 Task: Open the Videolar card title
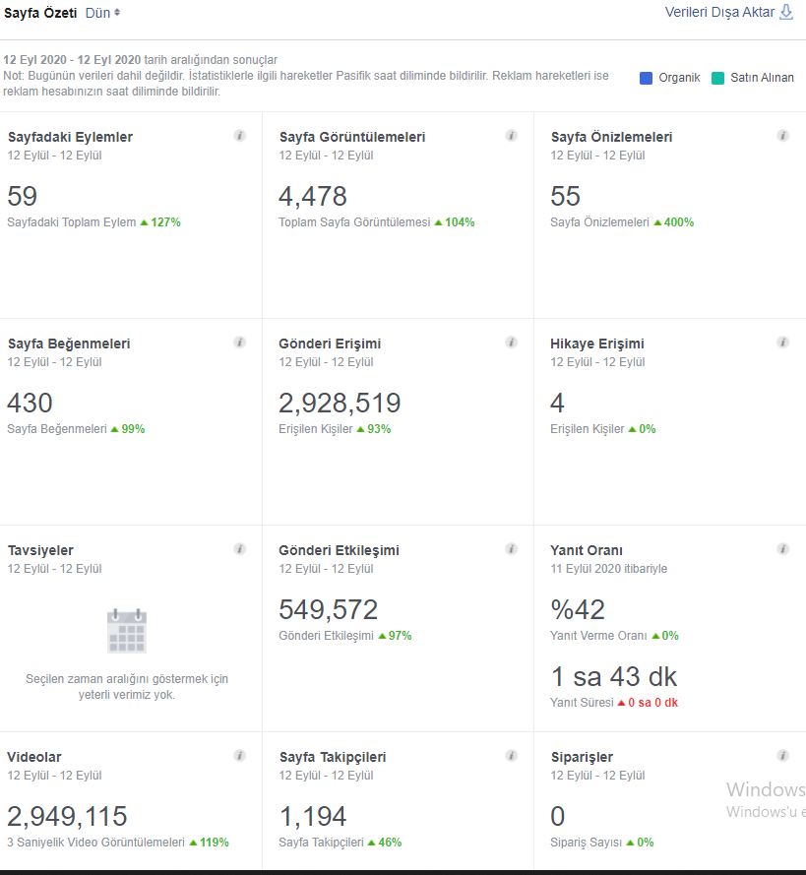tap(34, 757)
